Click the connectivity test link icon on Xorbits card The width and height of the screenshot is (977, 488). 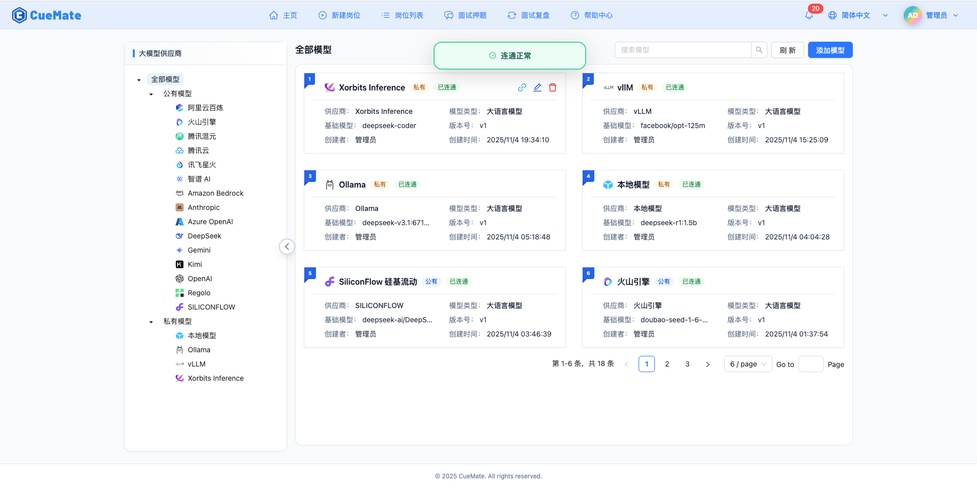[522, 87]
